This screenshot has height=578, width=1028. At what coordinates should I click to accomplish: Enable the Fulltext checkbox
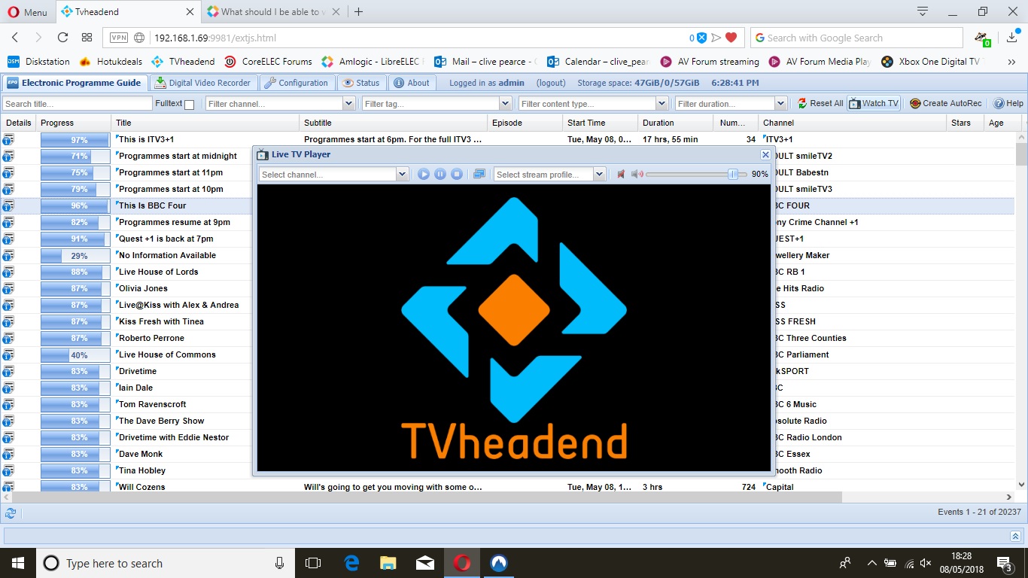pyautogui.click(x=189, y=105)
